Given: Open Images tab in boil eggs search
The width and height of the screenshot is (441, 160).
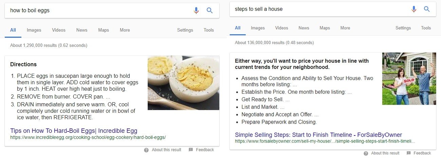Looking at the screenshot, I should pyautogui.click(x=34, y=30).
